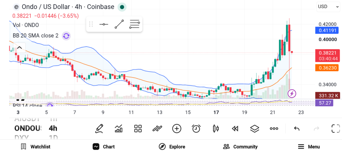Click the purple lightning bolt icon
The image size is (342, 154).
click(x=292, y=94)
